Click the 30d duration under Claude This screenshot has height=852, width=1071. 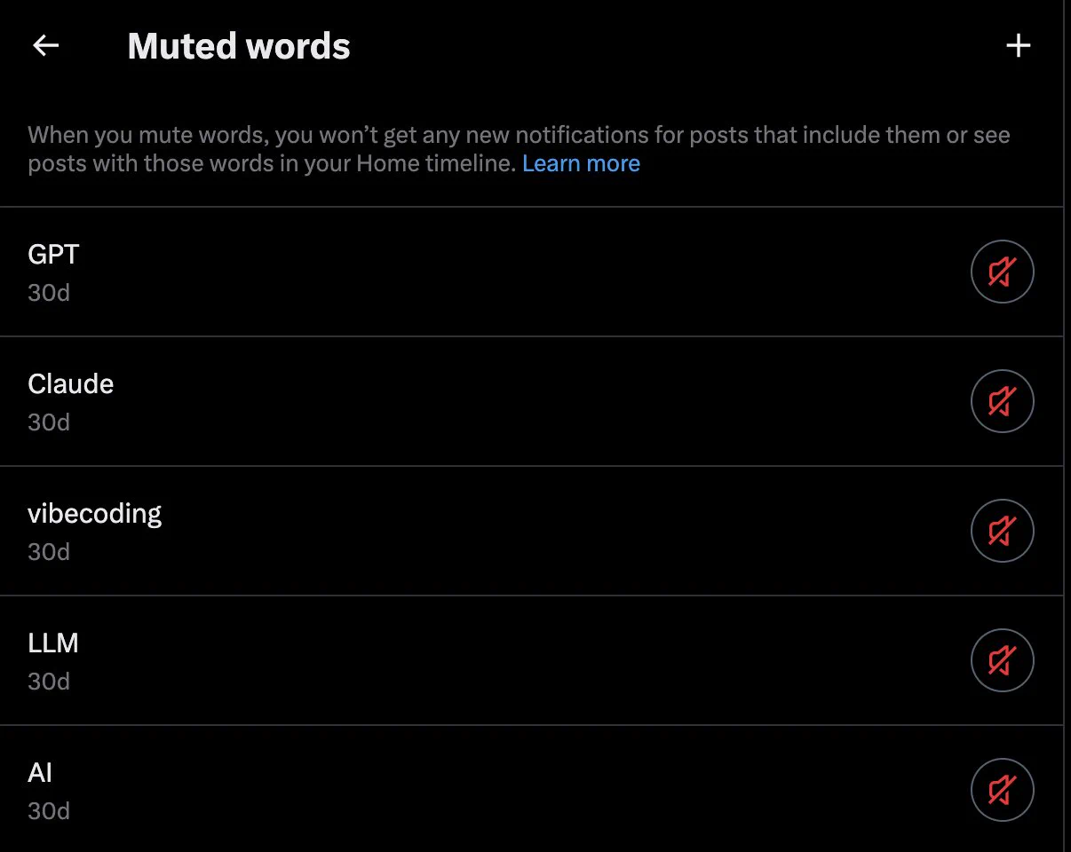click(49, 422)
